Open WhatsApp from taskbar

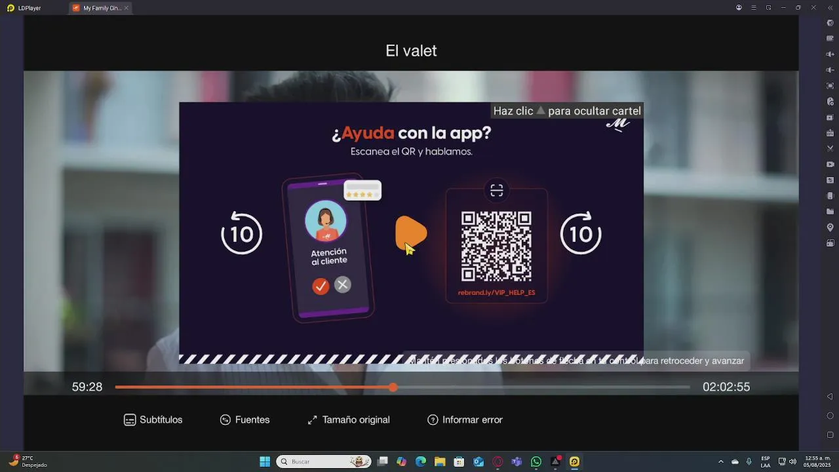[x=536, y=462]
